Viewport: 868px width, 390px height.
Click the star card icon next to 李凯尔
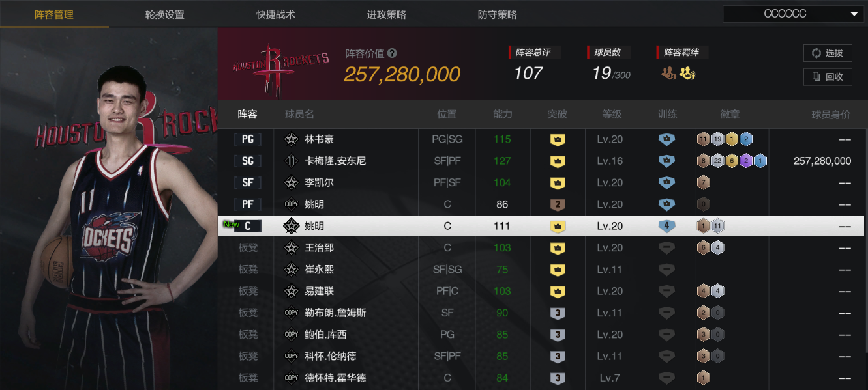click(x=292, y=183)
